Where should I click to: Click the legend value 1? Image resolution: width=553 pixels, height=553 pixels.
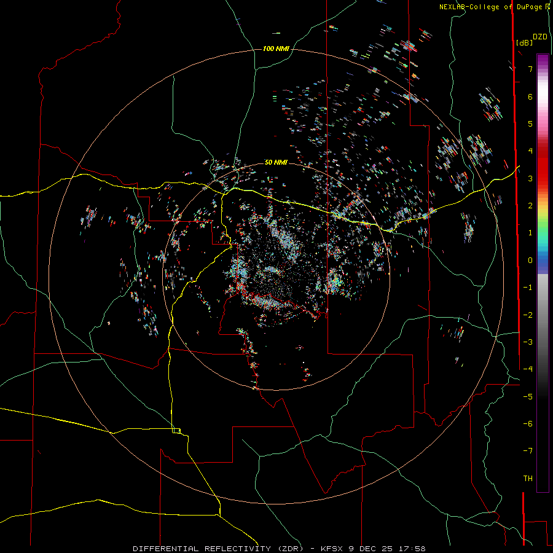pyautogui.click(x=530, y=233)
